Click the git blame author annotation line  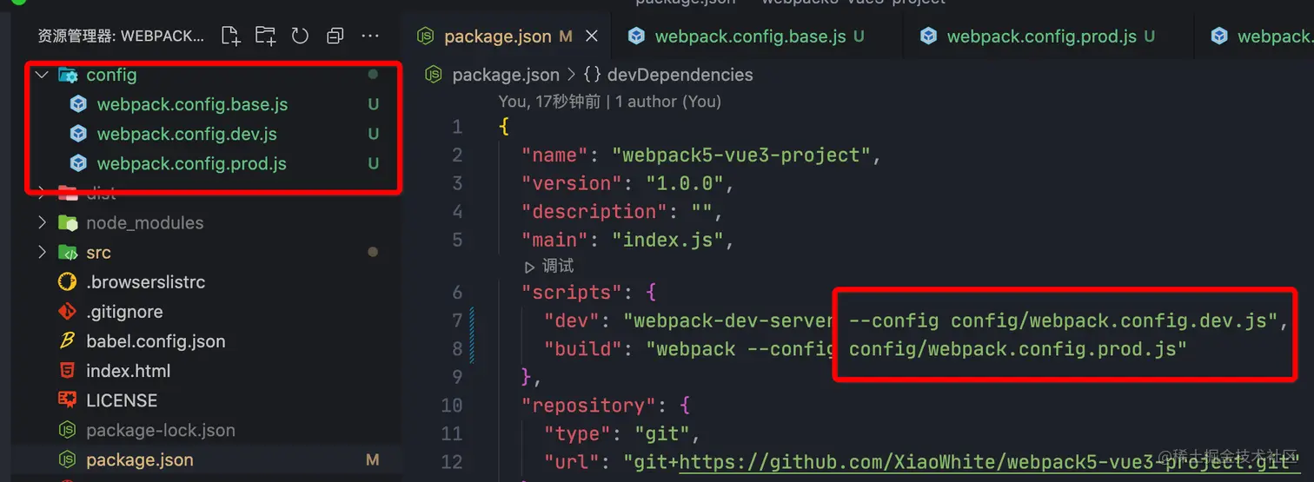[610, 102]
